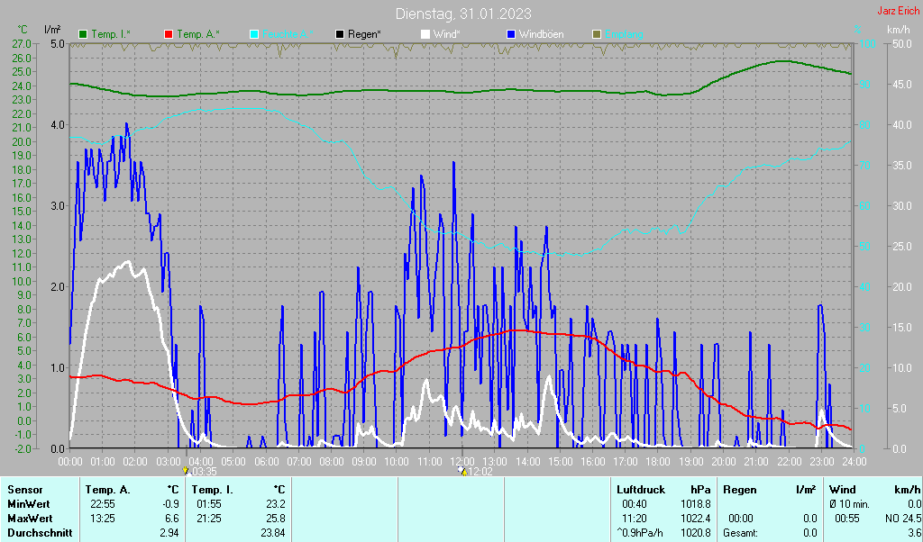Click the 'Luftdruck' column header
The width and height of the screenshot is (923, 542).
pyautogui.click(x=641, y=490)
